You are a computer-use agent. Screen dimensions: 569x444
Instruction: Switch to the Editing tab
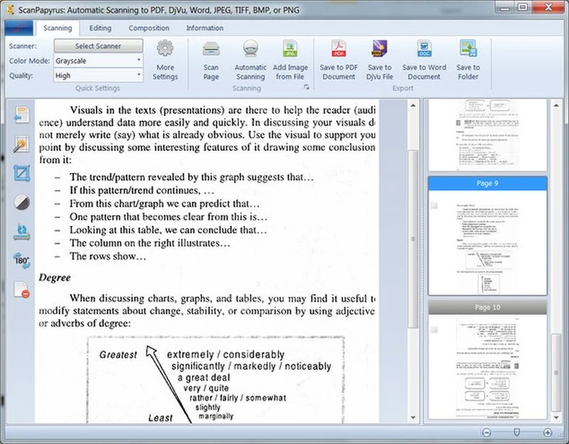coord(100,28)
